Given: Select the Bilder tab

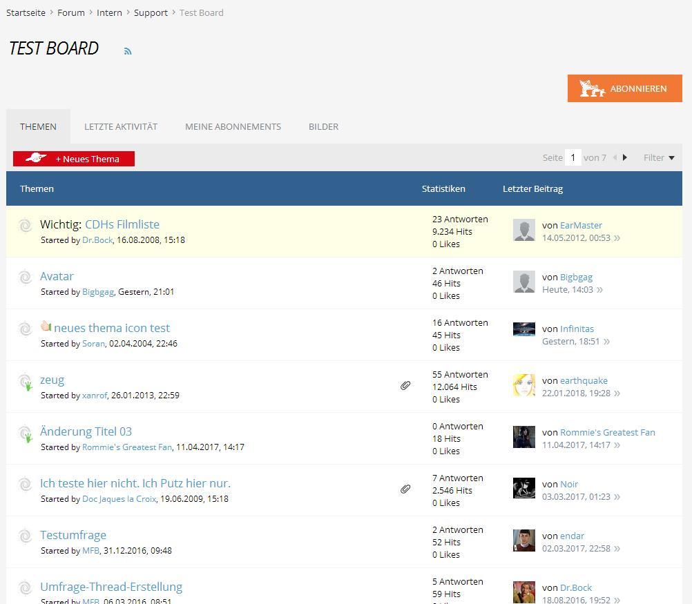Looking at the screenshot, I should coord(323,127).
